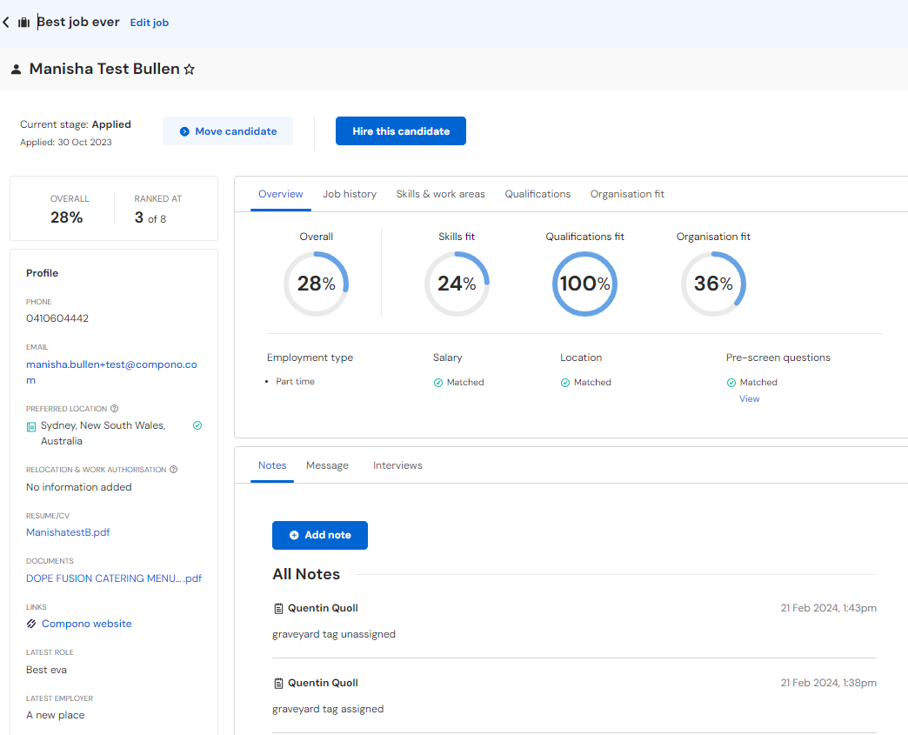The width and height of the screenshot is (908, 735).
Task: Click the '3 of 8' ranking value
Action: tap(150, 217)
